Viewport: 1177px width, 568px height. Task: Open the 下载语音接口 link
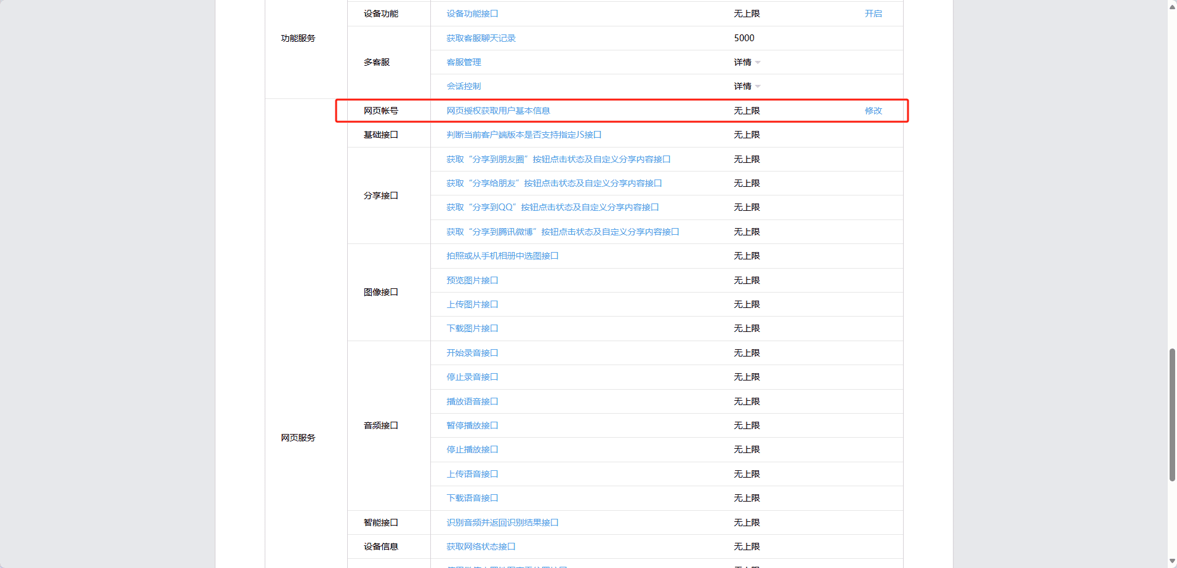tap(472, 498)
